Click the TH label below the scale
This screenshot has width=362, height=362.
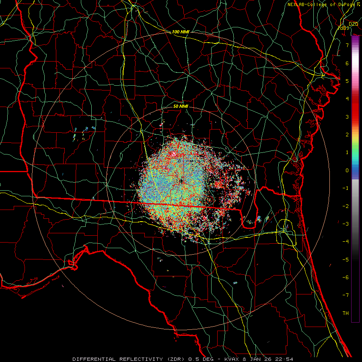coord(346,313)
